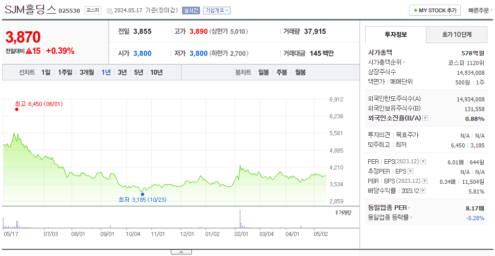
Task: Select 3년 line chart period
Action: coord(122,72)
